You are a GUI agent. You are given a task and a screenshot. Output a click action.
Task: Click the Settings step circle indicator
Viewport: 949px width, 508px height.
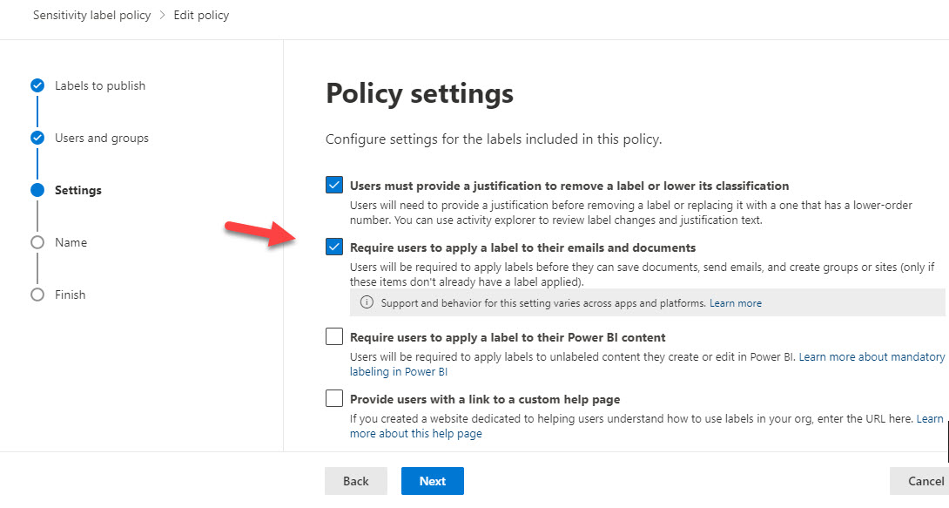[37, 190]
